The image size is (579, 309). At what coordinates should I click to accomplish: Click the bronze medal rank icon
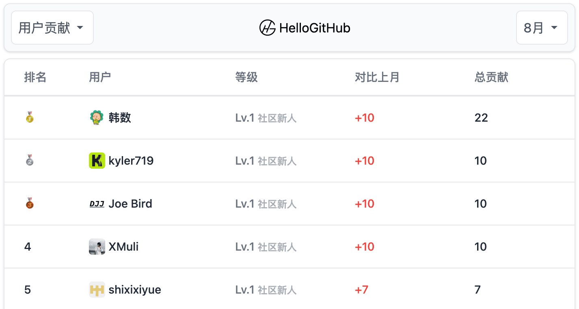click(30, 204)
